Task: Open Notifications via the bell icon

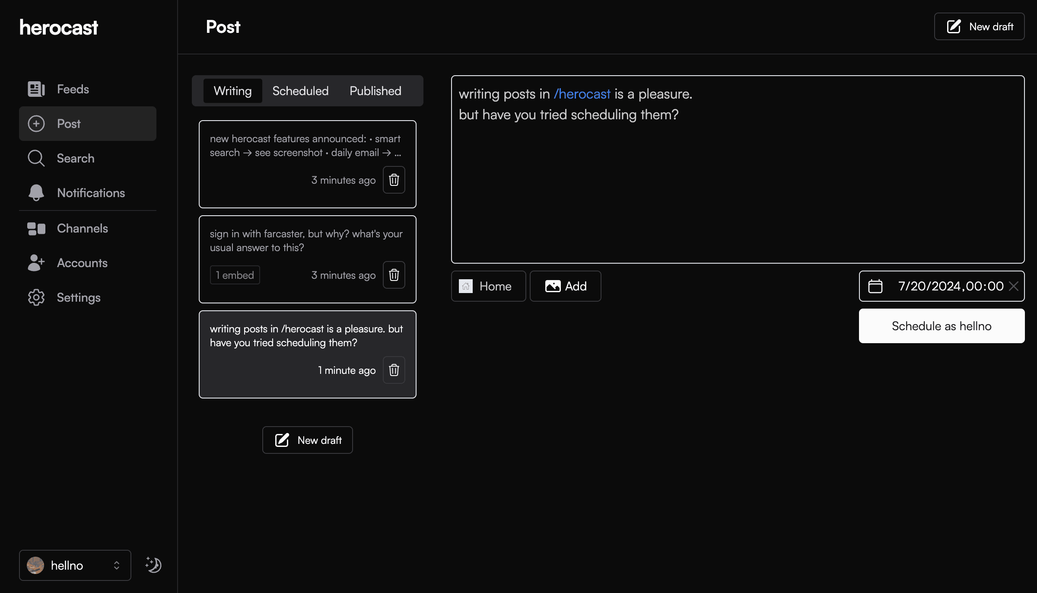Action: (36, 193)
